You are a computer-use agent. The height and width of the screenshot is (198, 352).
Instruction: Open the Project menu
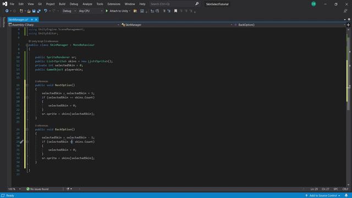[50, 4]
